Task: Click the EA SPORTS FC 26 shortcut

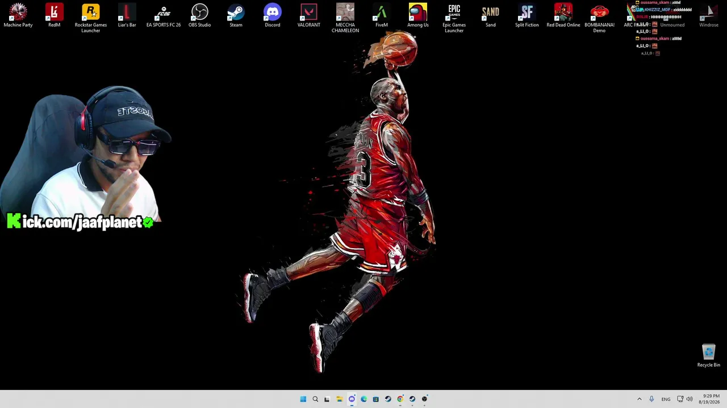Action: [x=164, y=16]
